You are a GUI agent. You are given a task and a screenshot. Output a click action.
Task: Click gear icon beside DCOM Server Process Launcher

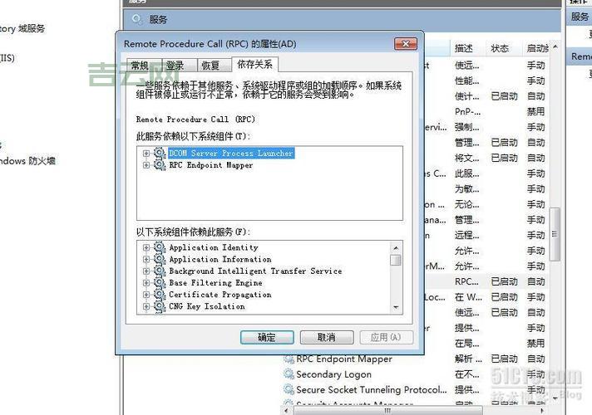coord(160,153)
